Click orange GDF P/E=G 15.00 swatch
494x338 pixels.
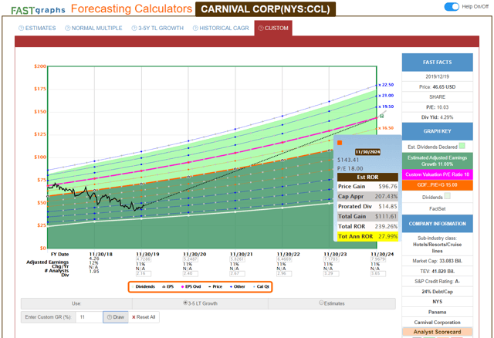tap(438, 185)
